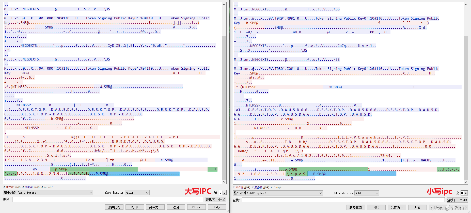Click the 'Show data as' label in the right window
Image resolution: width=471 pixels, height=213 pixels.
tap(343, 193)
